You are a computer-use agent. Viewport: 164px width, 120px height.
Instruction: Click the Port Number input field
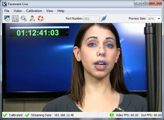tap(92, 19)
